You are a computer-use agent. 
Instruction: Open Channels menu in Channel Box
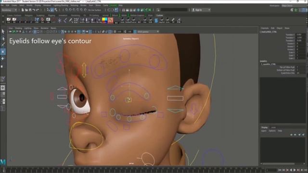tap(265, 28)
